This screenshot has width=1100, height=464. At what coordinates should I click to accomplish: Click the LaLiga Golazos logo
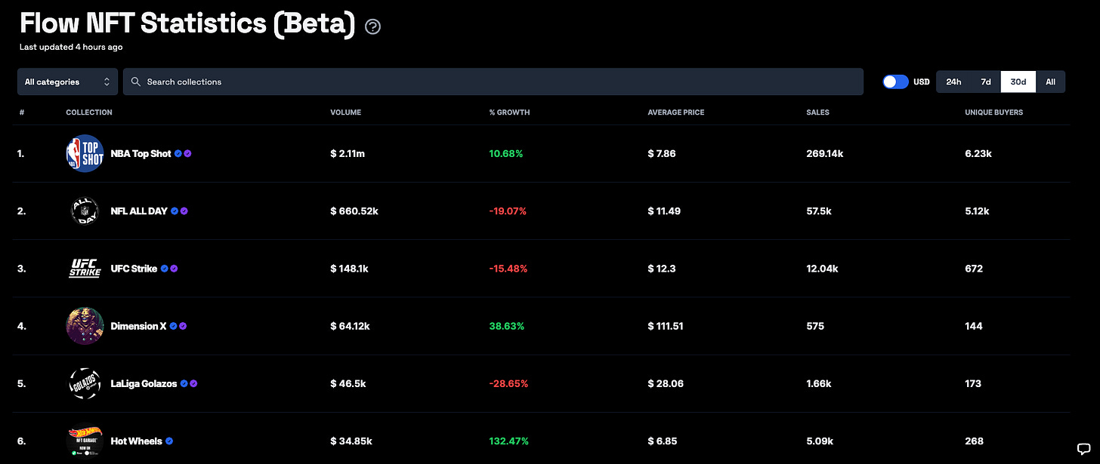coord(84,383)
